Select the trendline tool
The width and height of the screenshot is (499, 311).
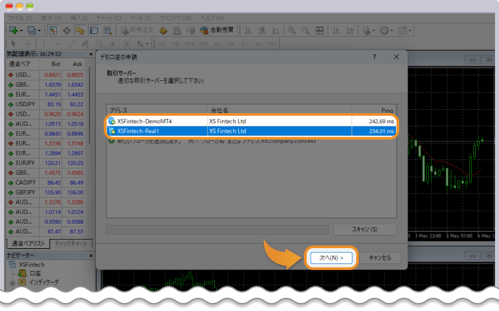pos(71,44)
